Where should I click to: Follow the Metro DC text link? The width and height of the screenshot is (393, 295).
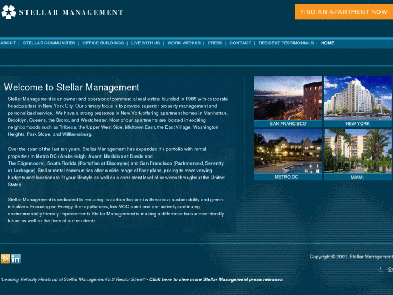pyautogui.click(x=46, y=156)
